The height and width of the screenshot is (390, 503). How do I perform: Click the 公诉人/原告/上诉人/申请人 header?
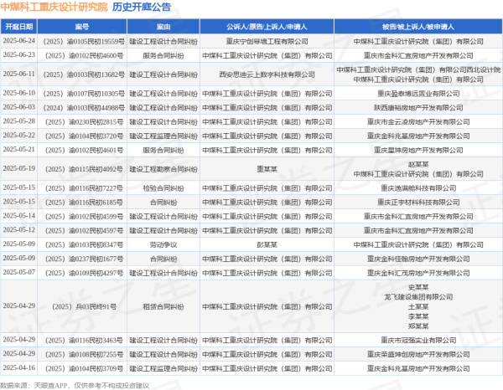(x=267, y=27)
